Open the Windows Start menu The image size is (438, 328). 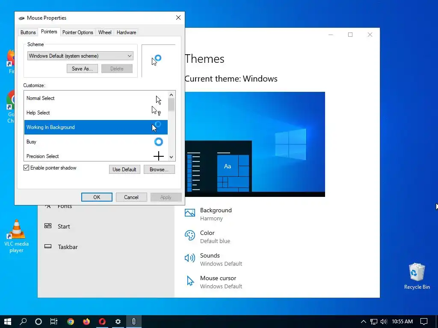(x=8, y=322)
